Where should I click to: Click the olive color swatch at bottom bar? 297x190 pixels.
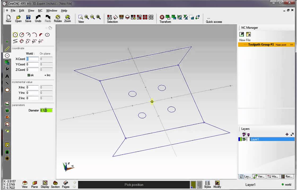pos(193,184)
